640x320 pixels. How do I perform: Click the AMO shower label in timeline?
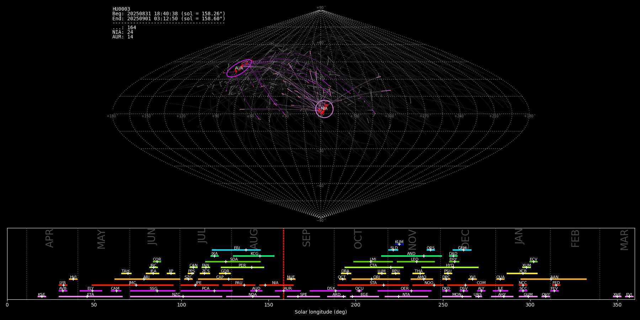click(x=422, y=277)
